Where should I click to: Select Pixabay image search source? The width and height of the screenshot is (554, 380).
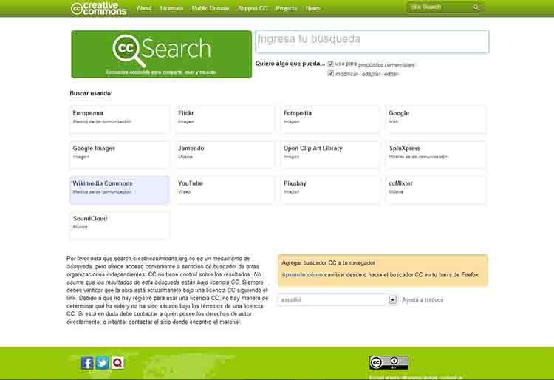click(x=330, y=190)
